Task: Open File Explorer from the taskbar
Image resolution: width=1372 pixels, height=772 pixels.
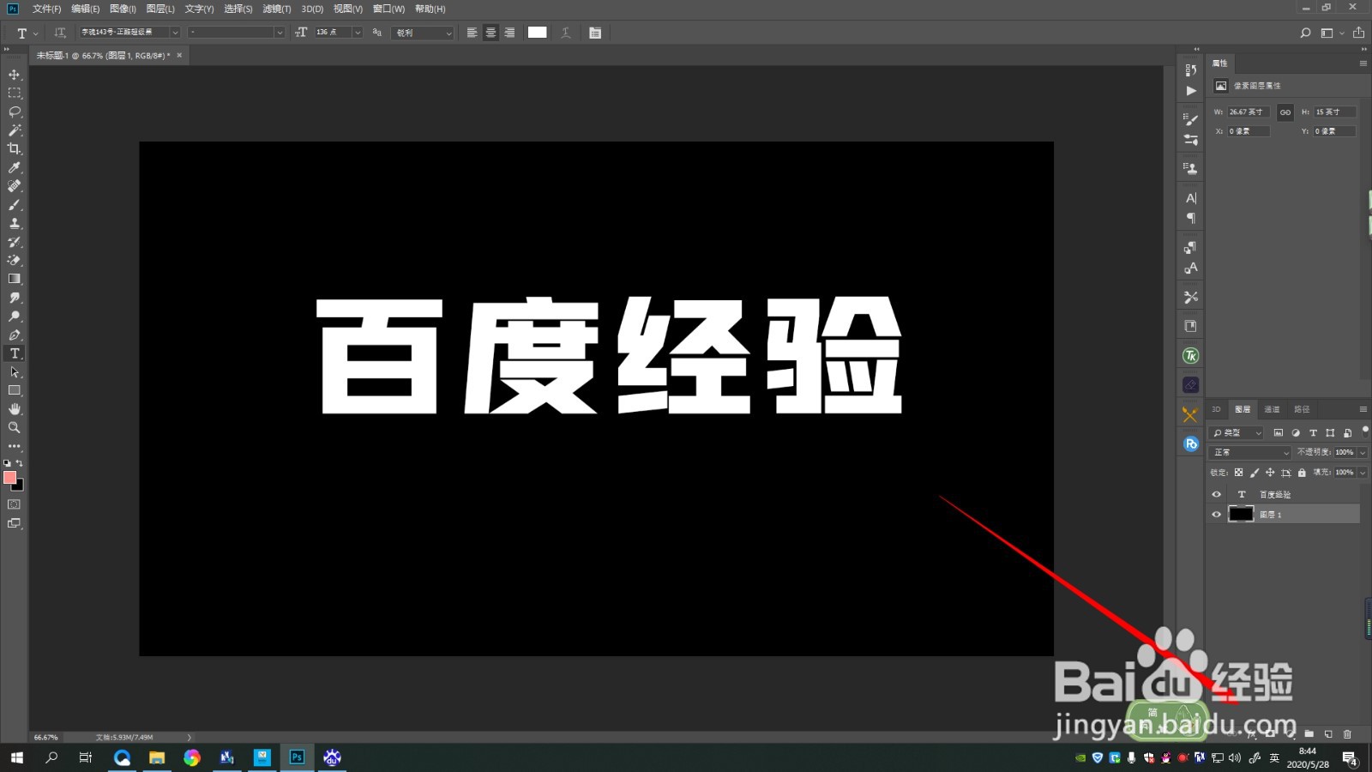Action: (x=157, y=757)
